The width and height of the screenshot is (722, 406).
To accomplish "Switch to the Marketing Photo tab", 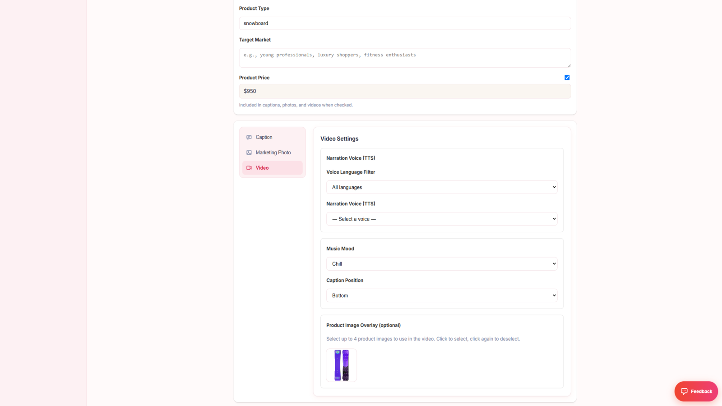I will tap(273, 152).
